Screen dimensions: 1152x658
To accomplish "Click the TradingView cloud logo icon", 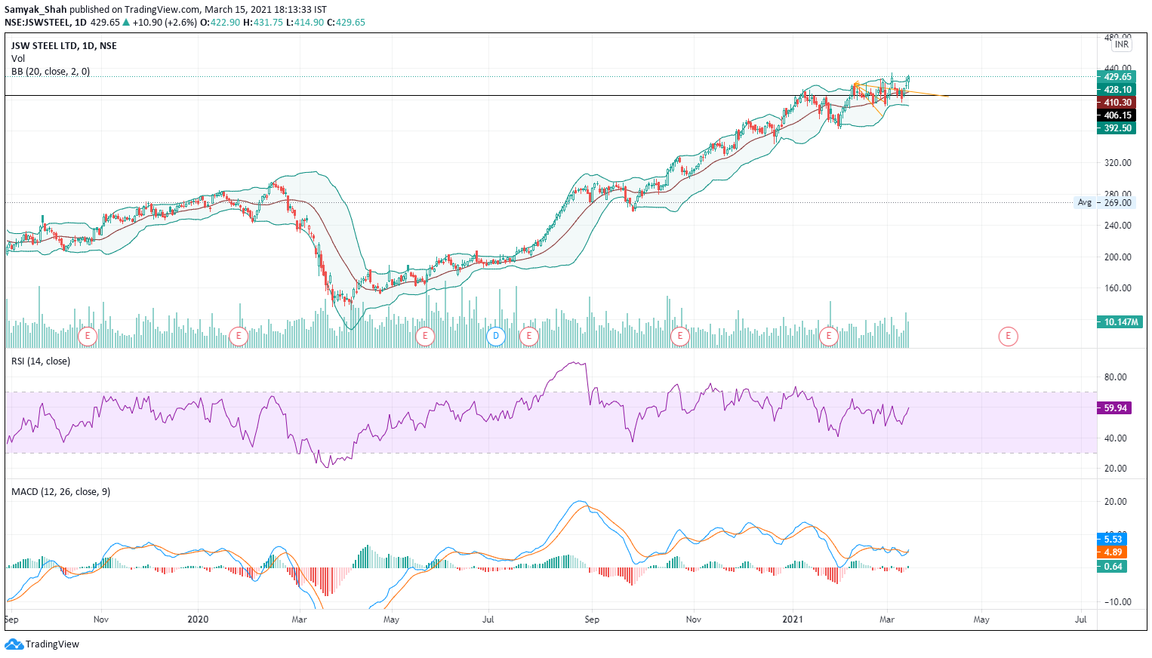I will [x=14, y=644].
